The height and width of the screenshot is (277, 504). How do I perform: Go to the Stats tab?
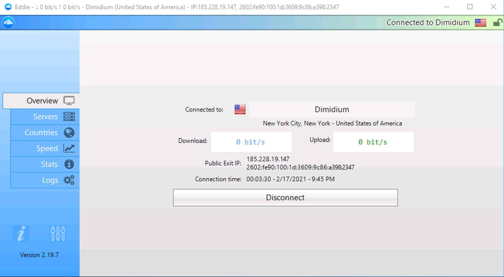[45, 164]
